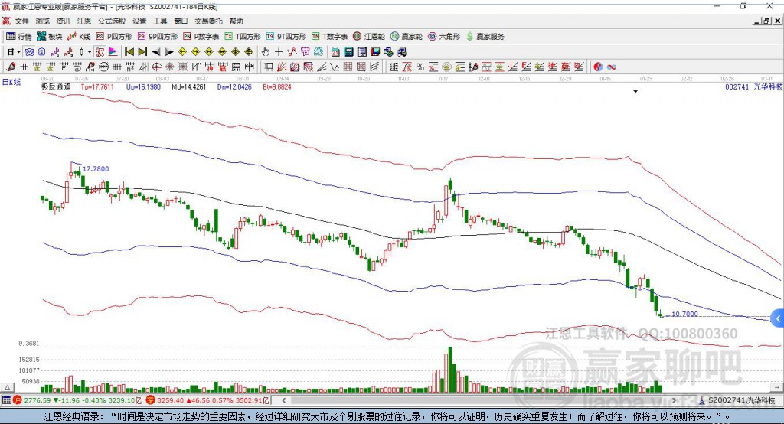Viewport: 784px width, 424px height.
Task: Open the 江恩轮 Gann wheel
Action: 369,37
